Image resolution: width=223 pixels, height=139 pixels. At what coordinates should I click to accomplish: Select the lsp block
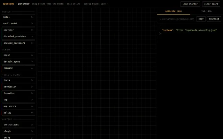(x=18, y=100)
